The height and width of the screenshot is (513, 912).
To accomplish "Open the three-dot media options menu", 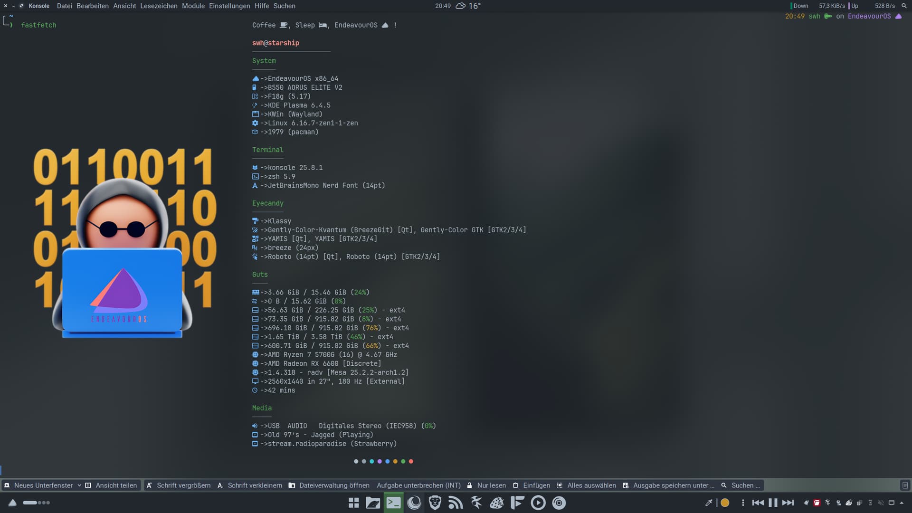I will point(743,503).
